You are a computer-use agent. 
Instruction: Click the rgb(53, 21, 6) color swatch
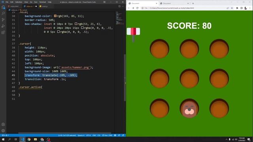tap(76, 24)
